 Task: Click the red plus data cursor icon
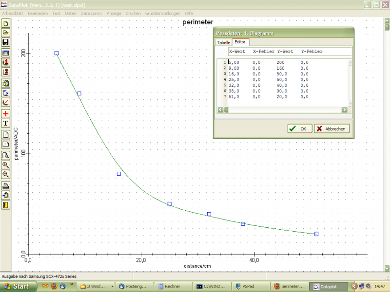5,114
